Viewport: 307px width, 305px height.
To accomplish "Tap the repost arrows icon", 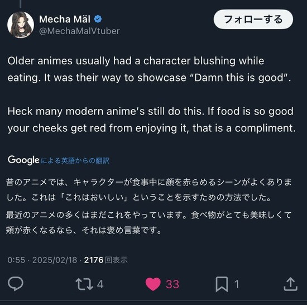I will tap(84, 284).
